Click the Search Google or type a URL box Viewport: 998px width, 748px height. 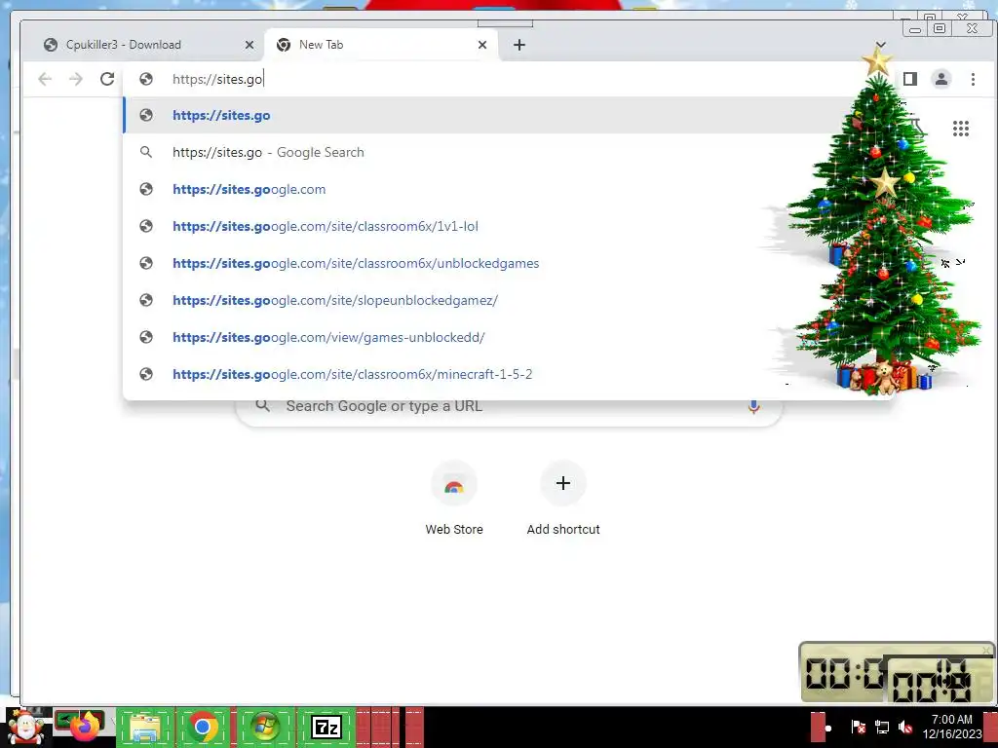click(509, 407)
